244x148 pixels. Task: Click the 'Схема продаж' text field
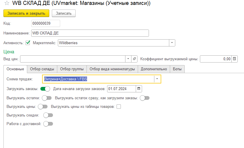pyautogui.click(x=99, y=79)
